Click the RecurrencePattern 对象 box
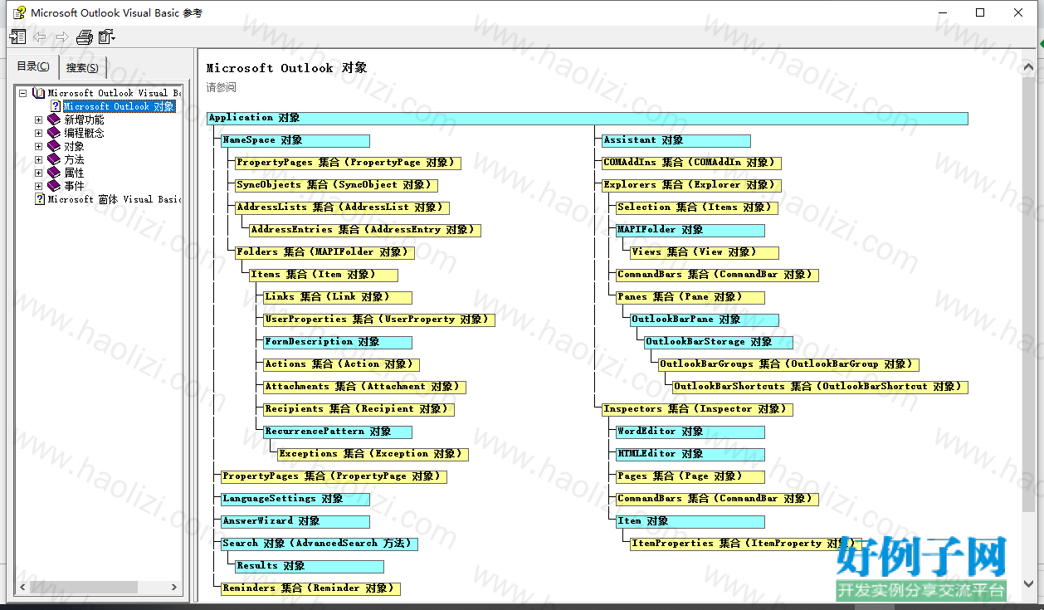Screen dimensions: 1044x610 [337, 432]
